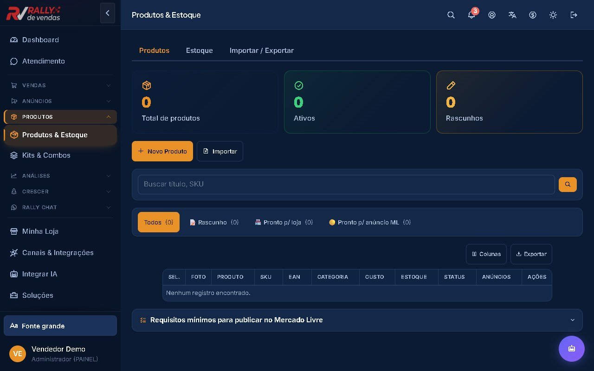
Task: Open Kits & Combos
Action: point(60,155)
